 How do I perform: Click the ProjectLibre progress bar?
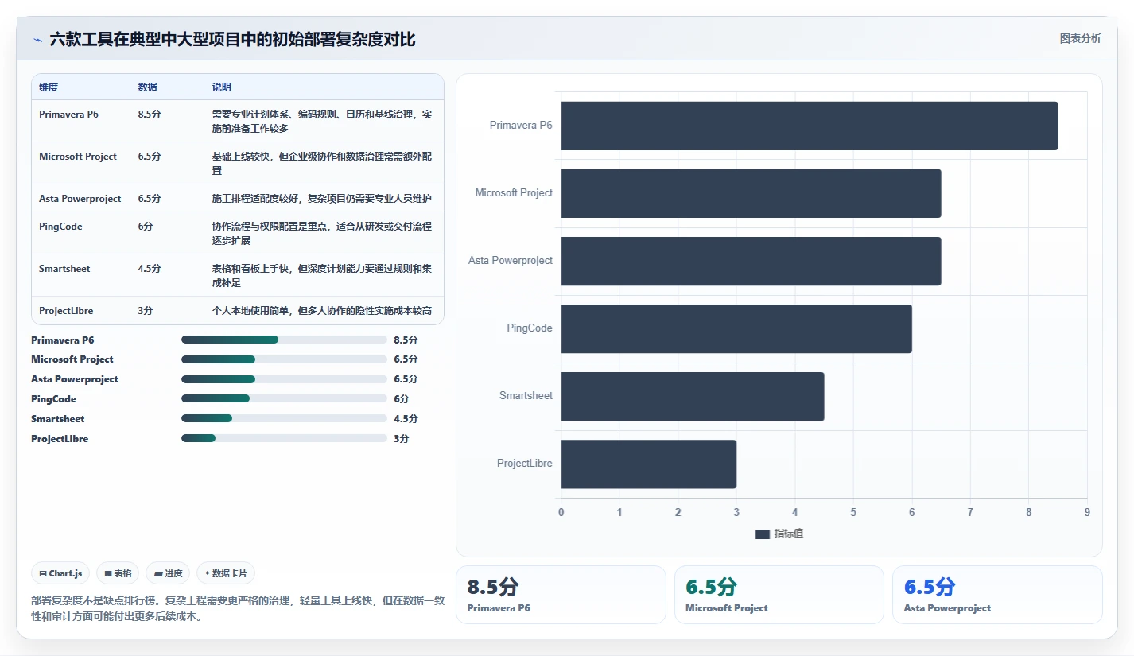tap(284, 438)
